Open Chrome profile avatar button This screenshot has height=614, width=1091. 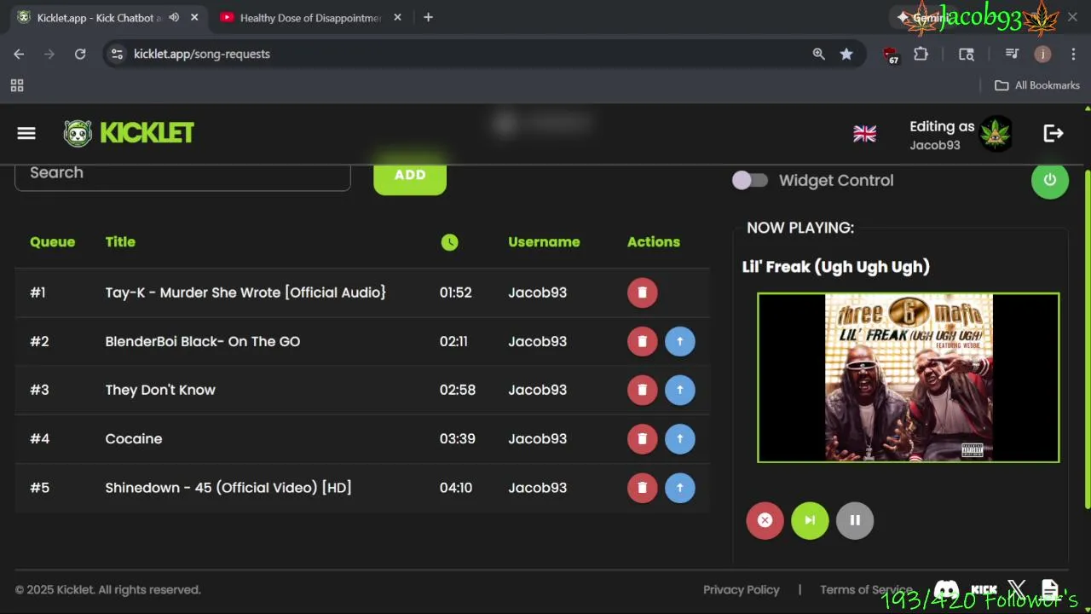(1042, 54)
